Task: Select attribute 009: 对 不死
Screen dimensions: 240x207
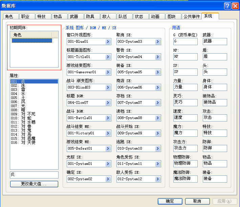Action: point(34,114)
